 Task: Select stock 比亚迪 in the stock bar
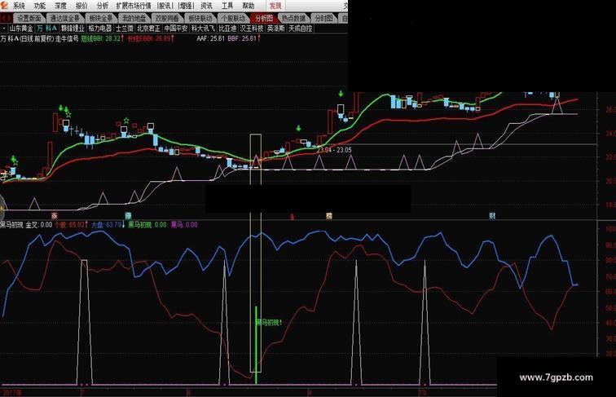tap(227, 29)
